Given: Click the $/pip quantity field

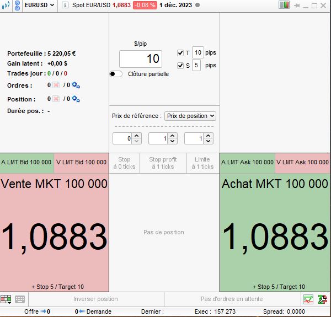Looking at the screenshot, I should 141,59.
